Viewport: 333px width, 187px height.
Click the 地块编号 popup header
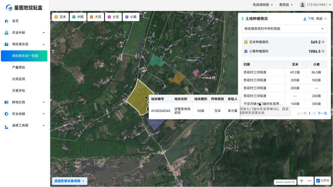click(x=157, y=99)
